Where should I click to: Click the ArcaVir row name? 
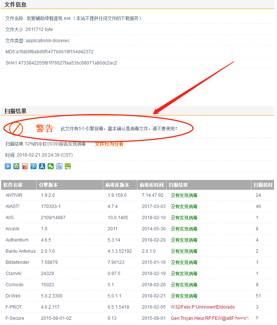[x=12, y=229]
